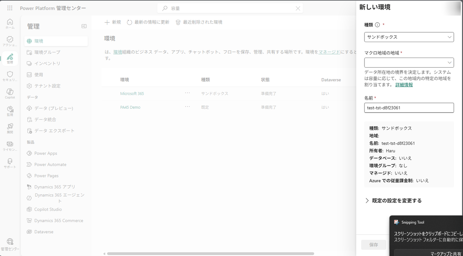
Task: Clear the search box text
Action: click(x=298, y=8)
